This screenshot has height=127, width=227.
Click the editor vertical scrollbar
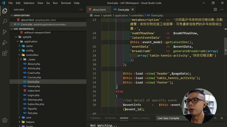[x=226, y=46]
